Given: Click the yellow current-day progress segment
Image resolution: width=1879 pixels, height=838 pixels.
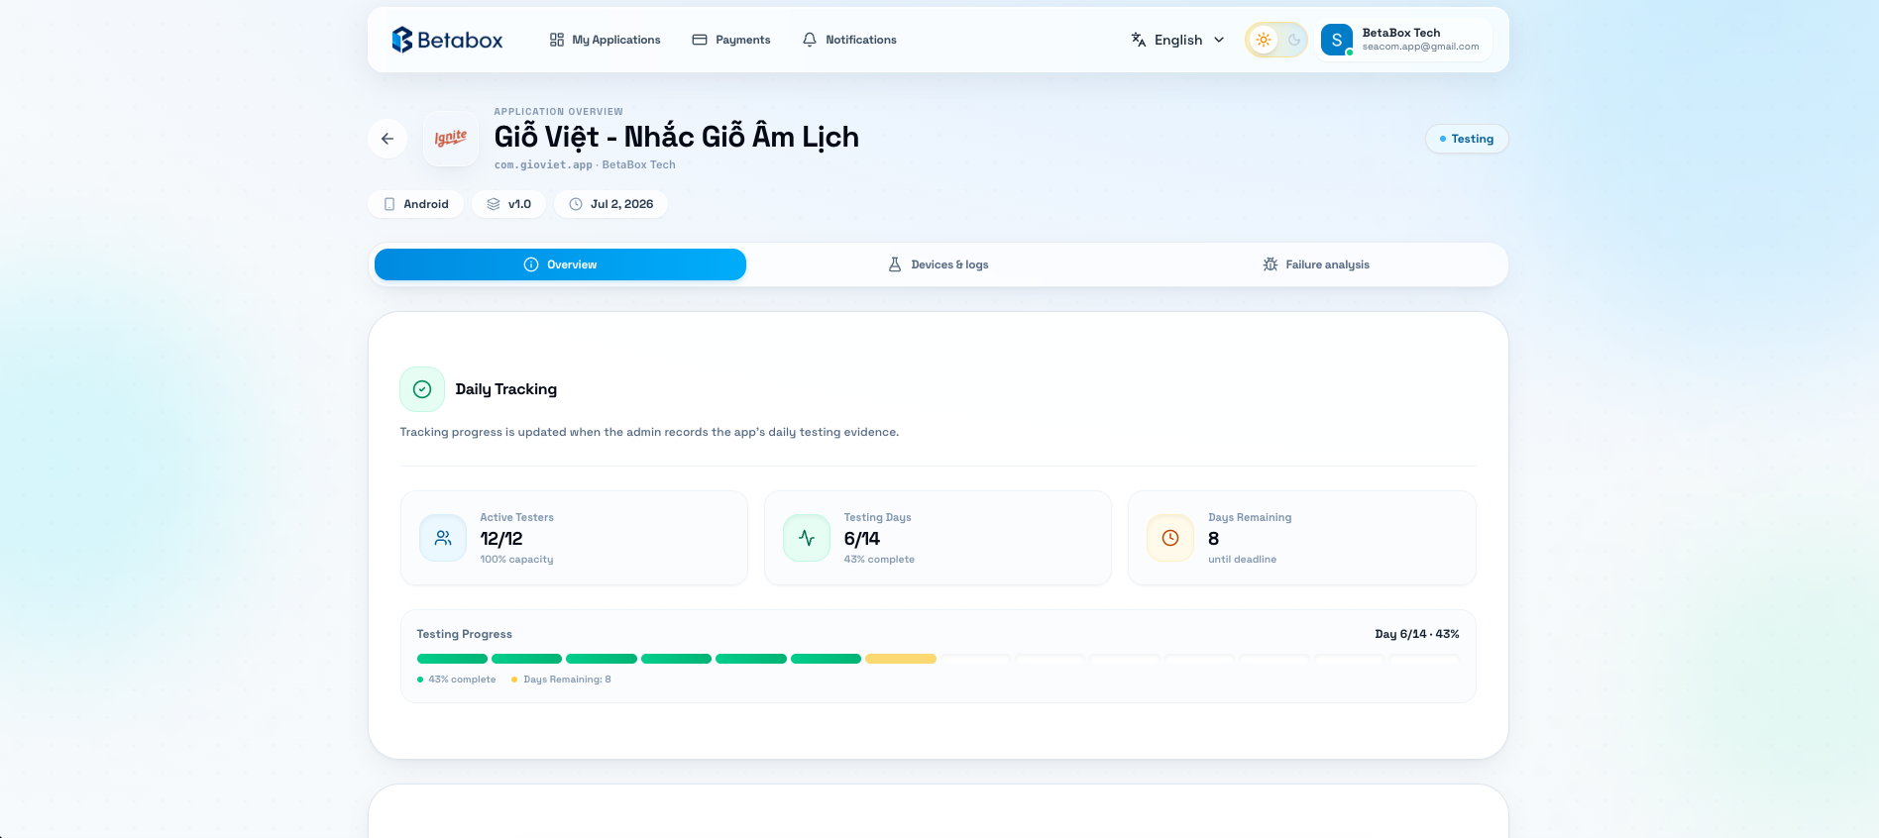Looking at the screenshot, I should (x=901, y=659).
